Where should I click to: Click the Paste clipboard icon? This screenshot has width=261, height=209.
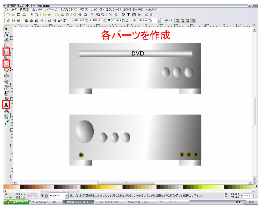(x=67, y=15)
